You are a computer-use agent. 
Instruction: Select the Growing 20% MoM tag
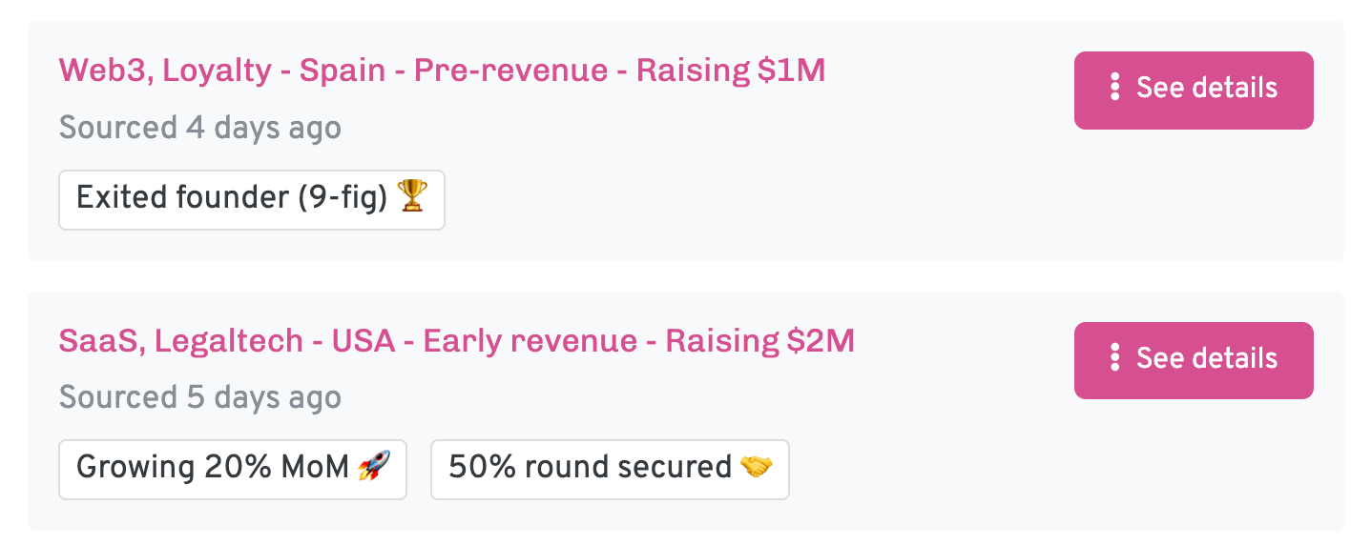coord(233,470)
